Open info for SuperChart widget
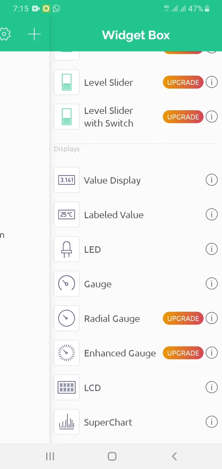 (x=212, y=422)
